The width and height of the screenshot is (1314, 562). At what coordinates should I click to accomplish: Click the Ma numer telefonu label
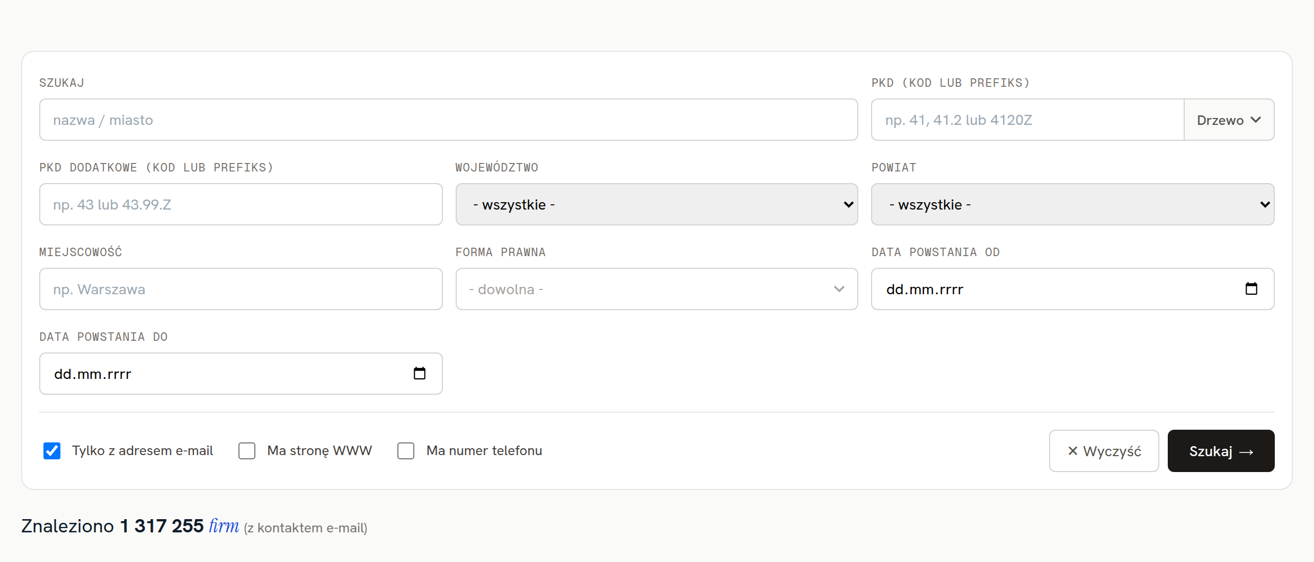click(x=484, y=451)
